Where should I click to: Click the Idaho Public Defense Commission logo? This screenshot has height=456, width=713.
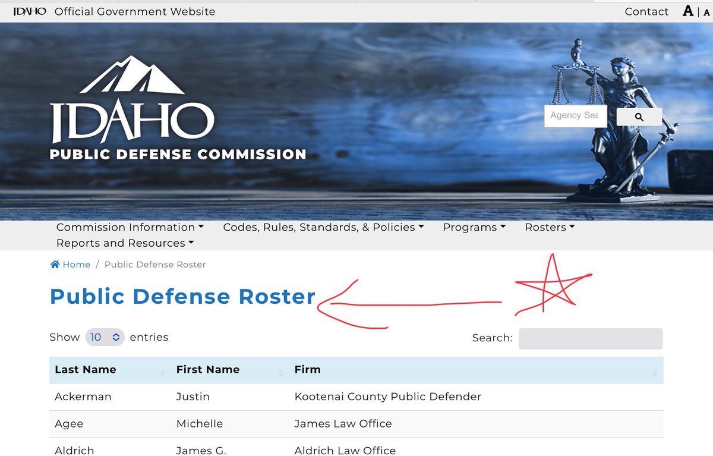(178, 108)
